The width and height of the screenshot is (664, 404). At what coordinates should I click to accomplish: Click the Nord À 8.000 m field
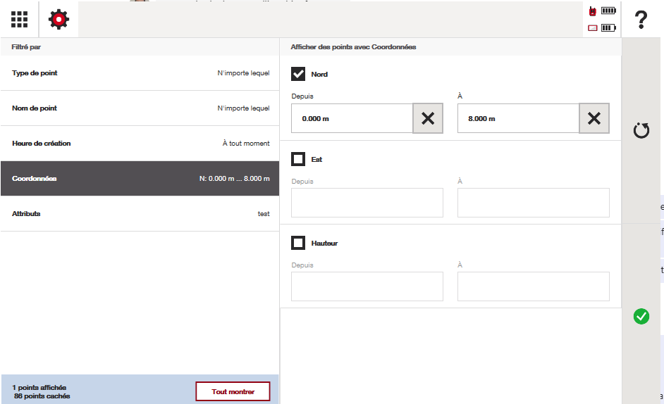[518, 118]
